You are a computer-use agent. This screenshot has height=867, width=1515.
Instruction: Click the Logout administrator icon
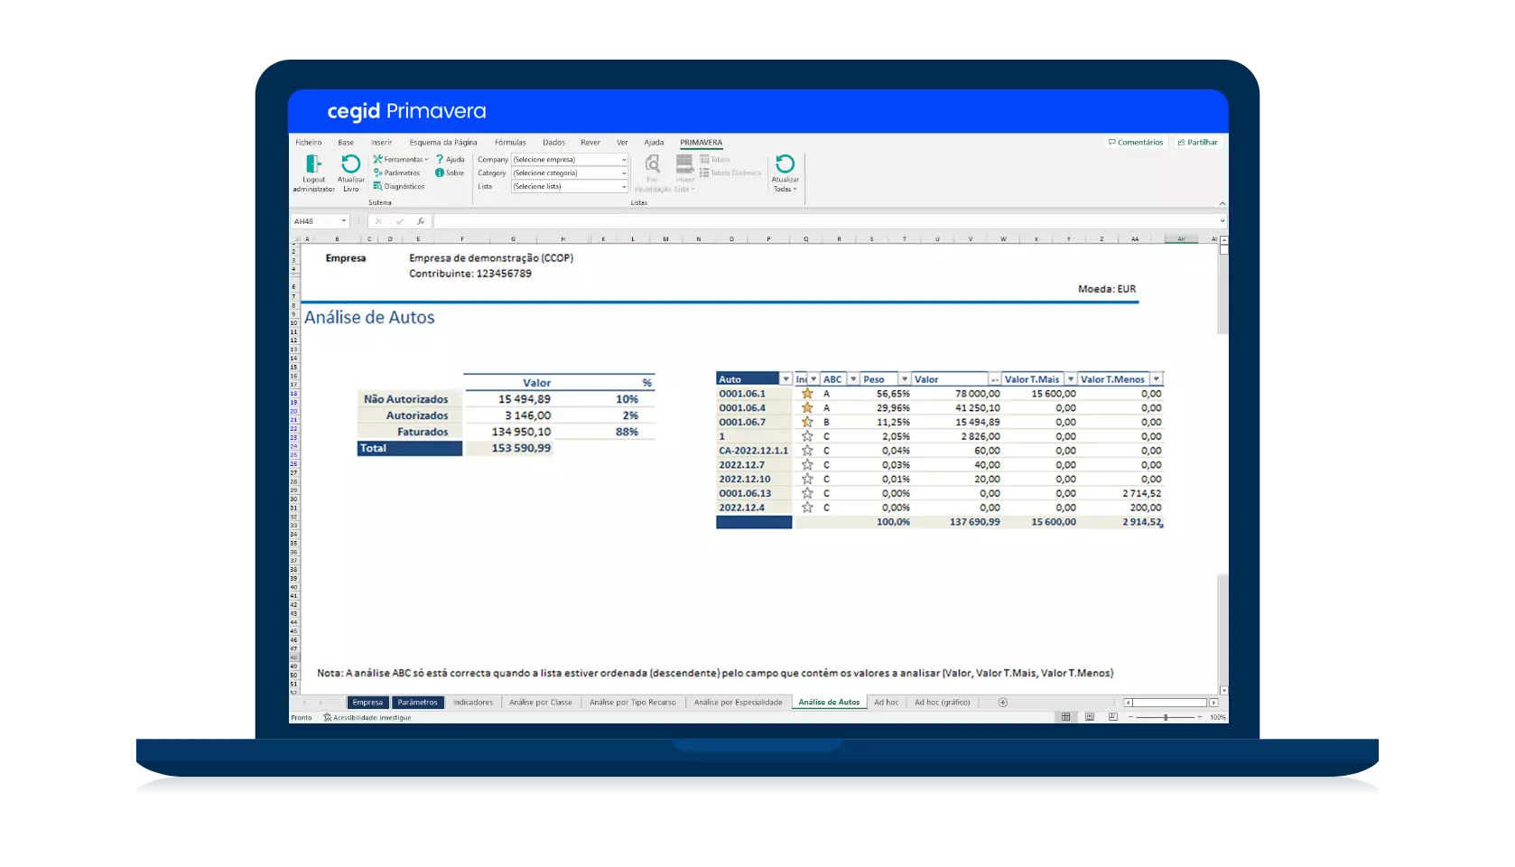(x=313, y=164)
